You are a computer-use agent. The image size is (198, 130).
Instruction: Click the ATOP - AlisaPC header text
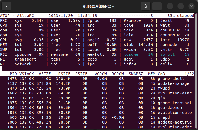17,16
